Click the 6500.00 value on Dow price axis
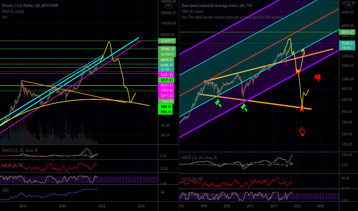This screenshot has width=358, height=211. pos(347,100)
